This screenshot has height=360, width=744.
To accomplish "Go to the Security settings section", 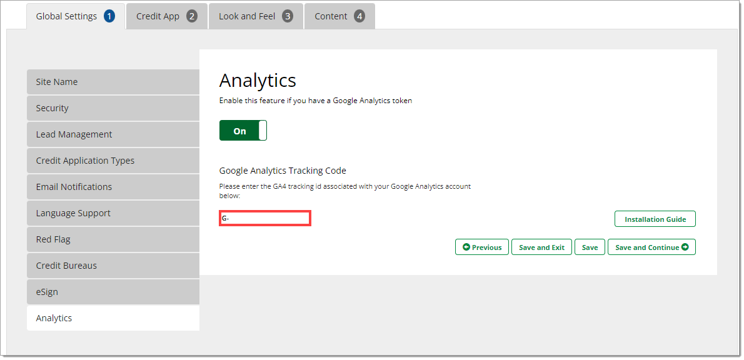I will click(113, 108).
